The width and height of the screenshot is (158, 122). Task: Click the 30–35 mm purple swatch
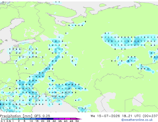(56, 119)
